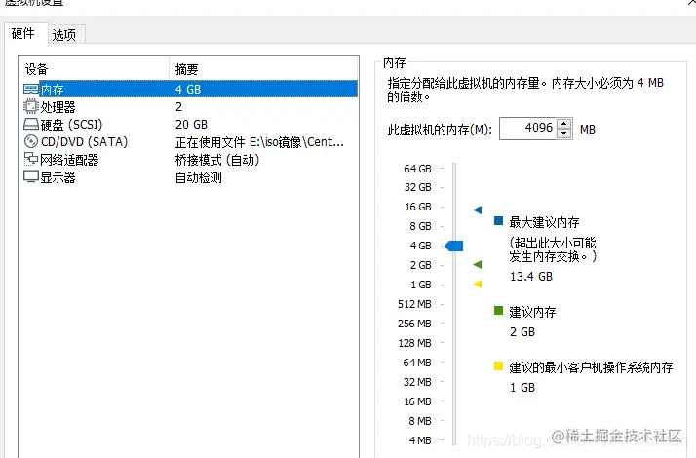Click the 13.4 GB maximum memory value
Screen dimensions: 696x458
coord(531,277)
